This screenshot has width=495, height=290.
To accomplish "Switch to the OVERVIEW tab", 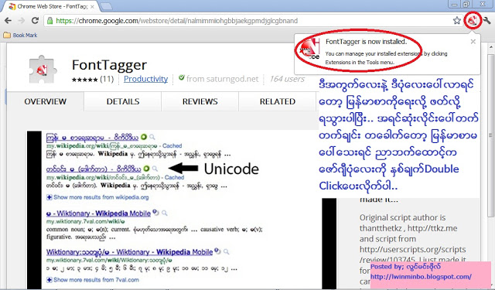I will pos(45,101).
